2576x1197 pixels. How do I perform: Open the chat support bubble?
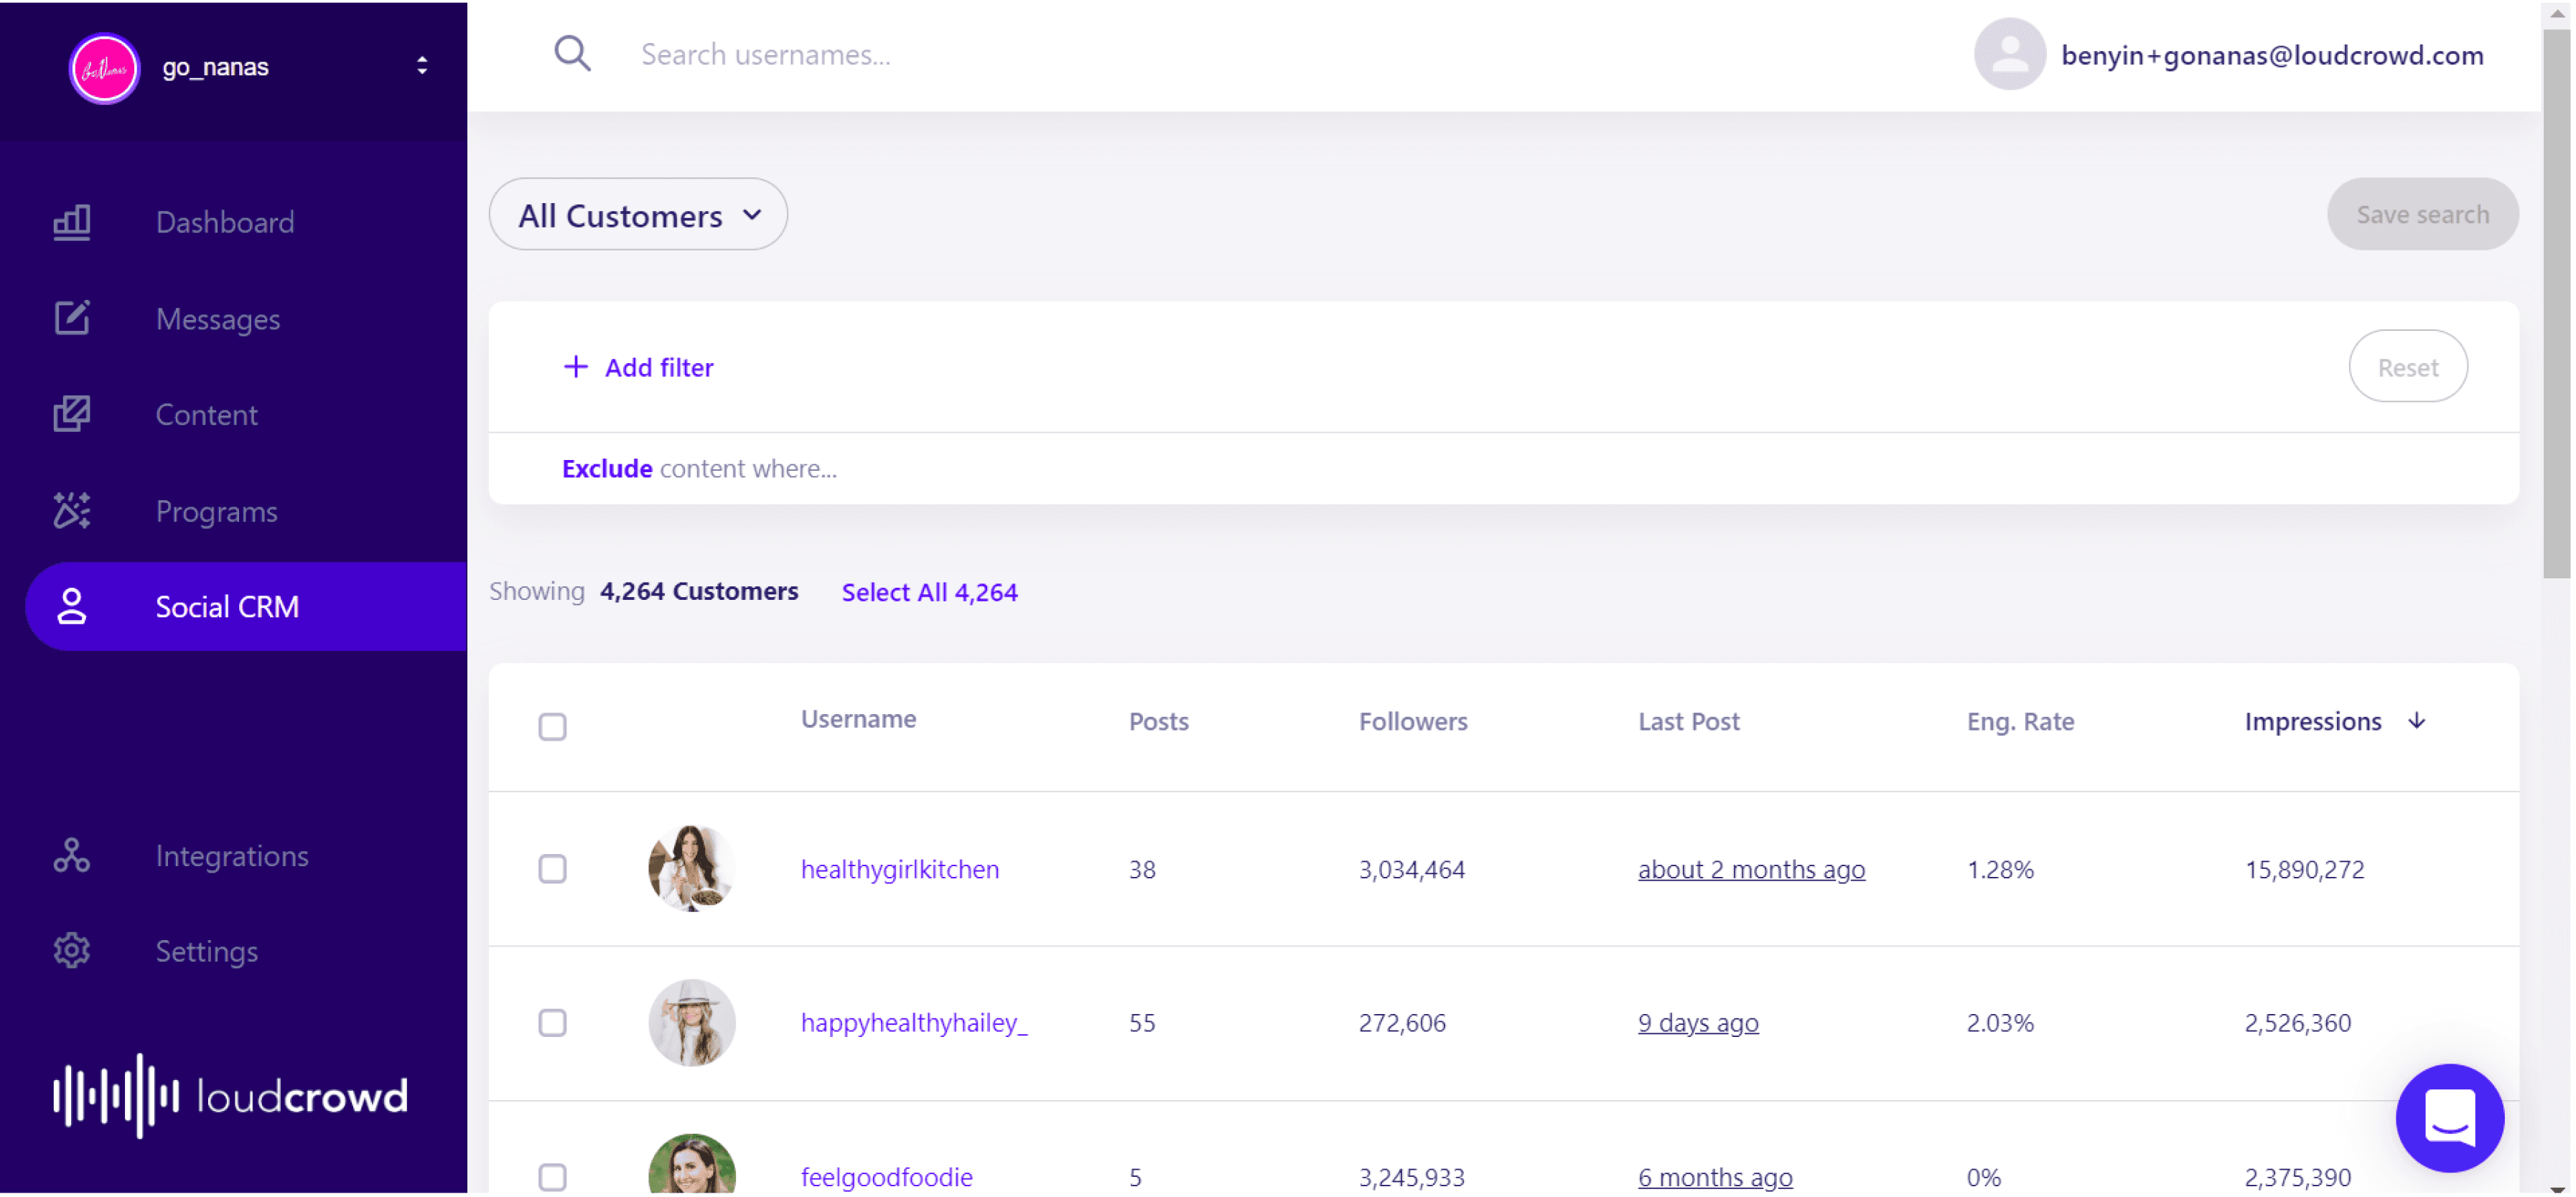2449,1117
